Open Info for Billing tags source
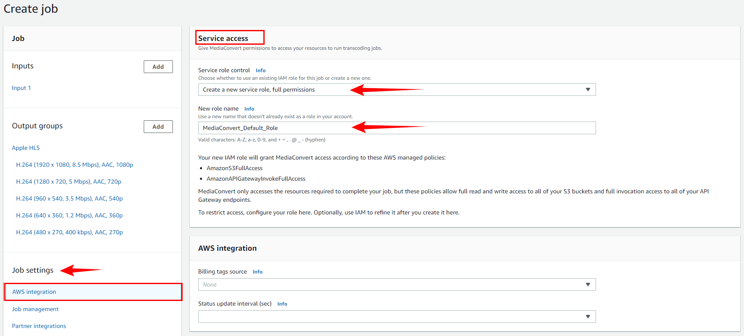The height and width of the screenshot is (336, 744). (x=257, y=272)
